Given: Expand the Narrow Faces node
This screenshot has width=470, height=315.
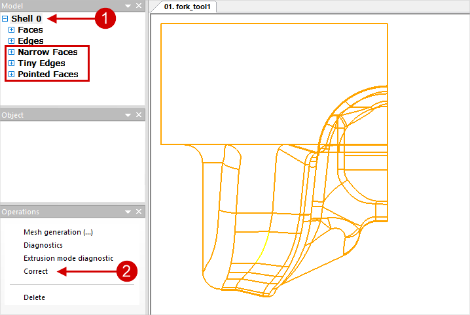Looking at the screenshot, I should 12,52.
